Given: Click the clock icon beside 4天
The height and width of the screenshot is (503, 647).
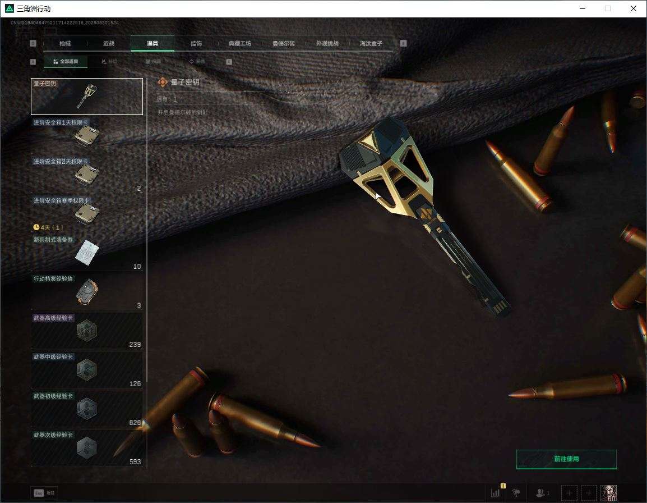Looking at the screenshot, I should (36, 227).
